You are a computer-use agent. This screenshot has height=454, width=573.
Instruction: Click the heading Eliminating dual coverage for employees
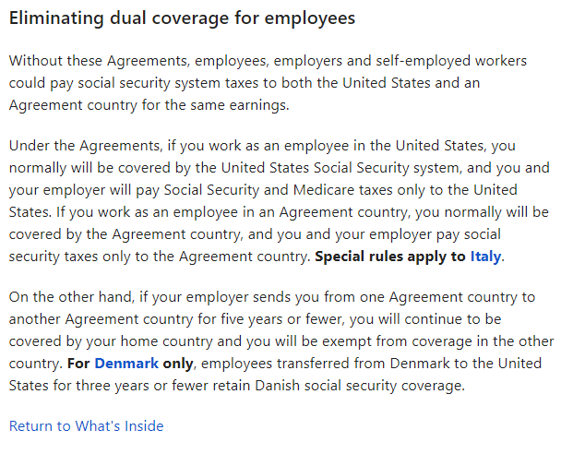182,18
